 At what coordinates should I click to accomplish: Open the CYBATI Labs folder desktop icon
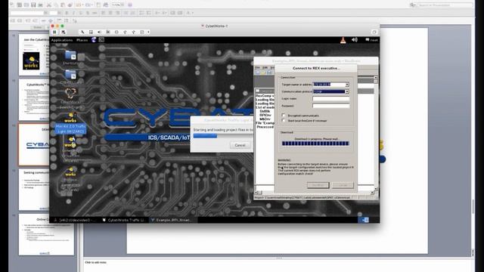(x=70, y=77)
